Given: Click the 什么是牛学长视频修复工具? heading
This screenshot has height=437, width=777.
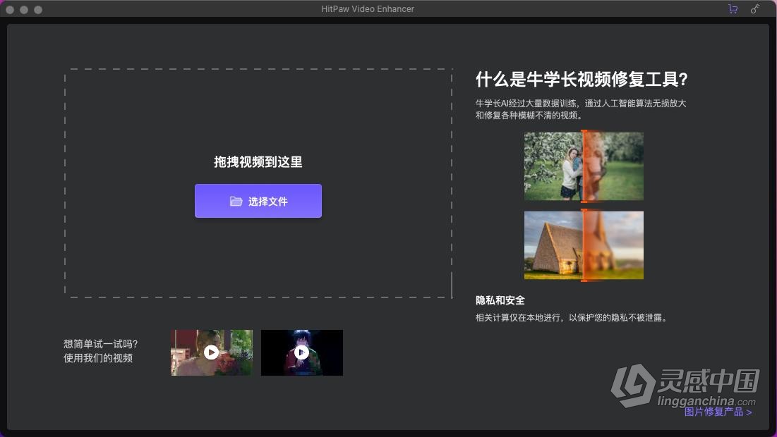Looking at the screenshot, I should coord(582,79).
